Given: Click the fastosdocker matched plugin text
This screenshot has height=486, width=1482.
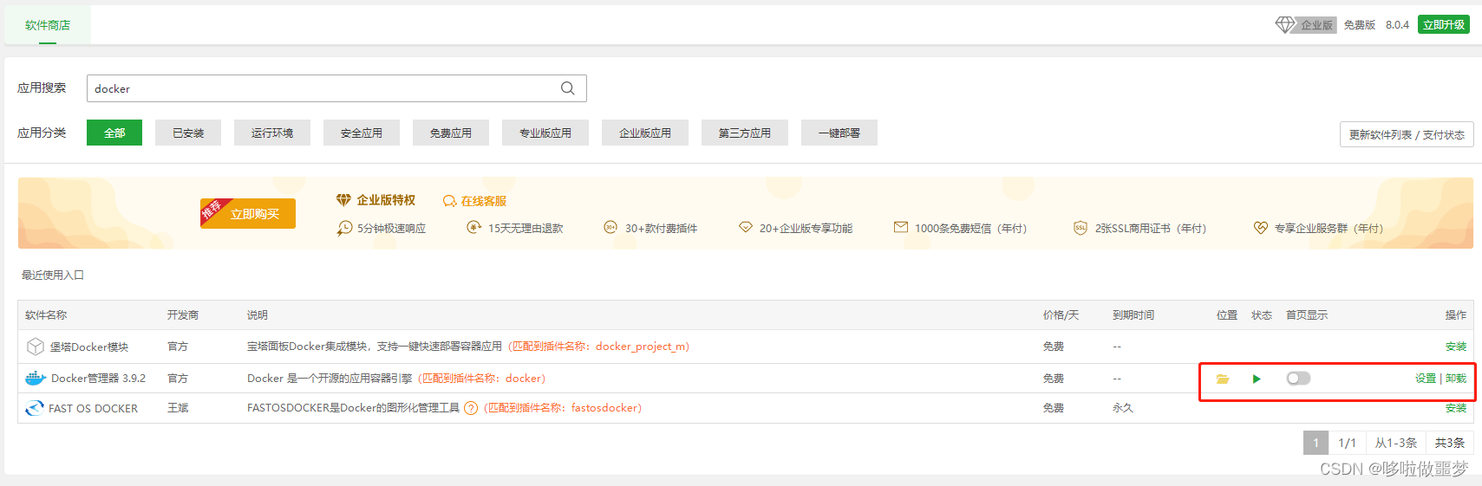Looking at the screenshot, I should click(x=604, y=408).
